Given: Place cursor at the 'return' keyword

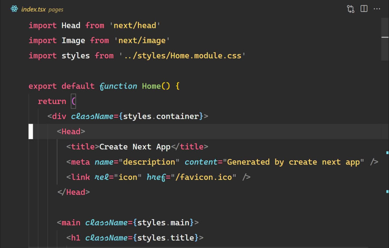Looking at the screenshot, I should click(52, 101).
